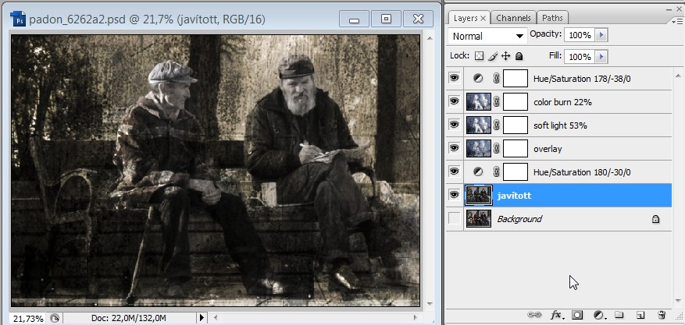Image resolution: width=685 pixels, height=325 pixels.
Task: Open the blend mode Normal dropdown
Action: pos(487,36)
